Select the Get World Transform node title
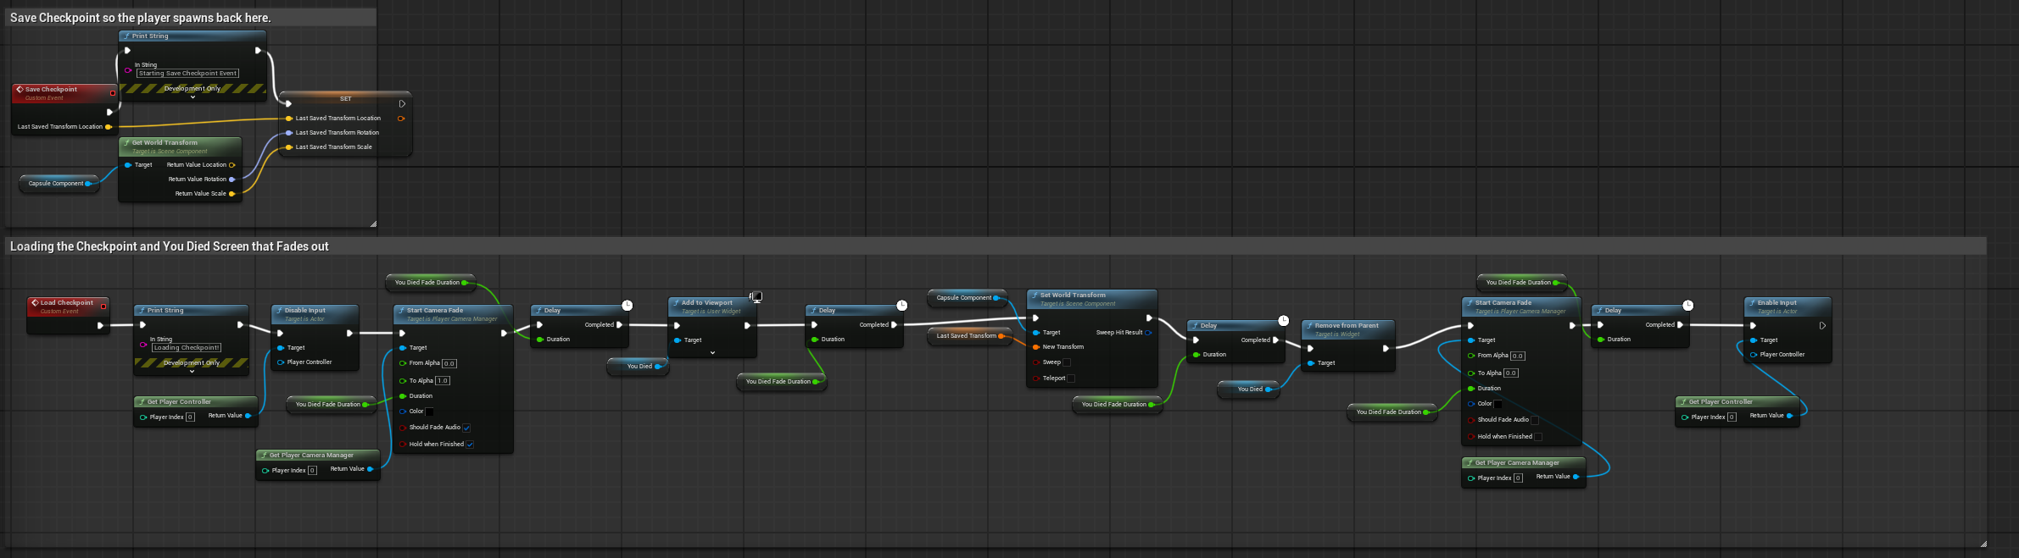This screenshot has height=558, width=2019. point(165,142)
